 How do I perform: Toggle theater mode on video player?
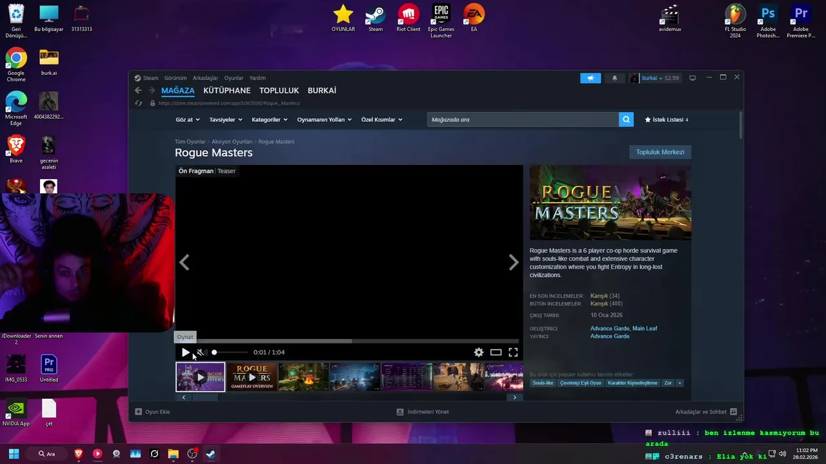496,353
